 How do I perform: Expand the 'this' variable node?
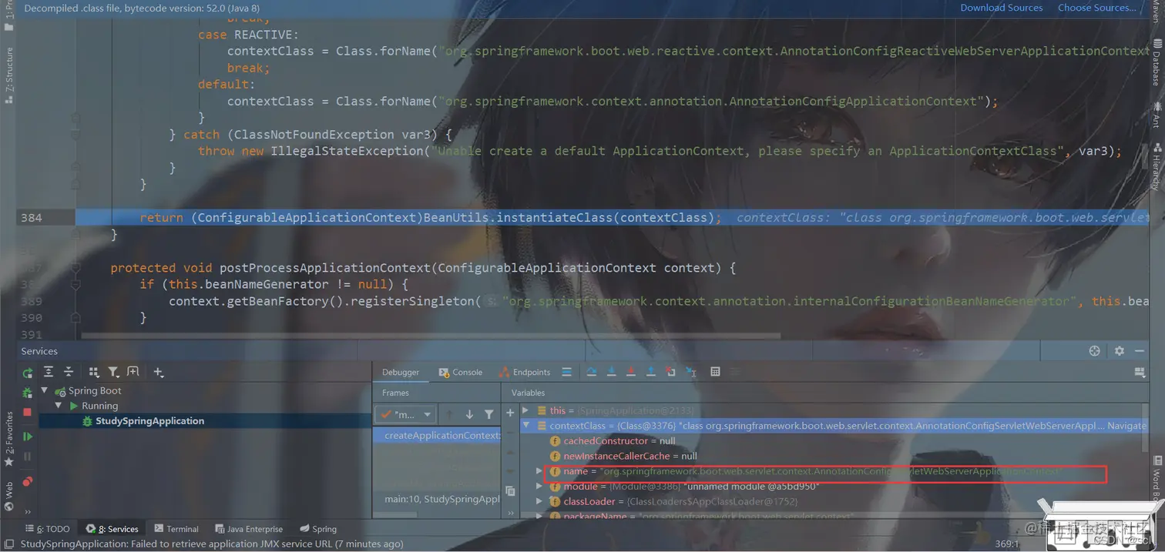click(x=525, y=410)
